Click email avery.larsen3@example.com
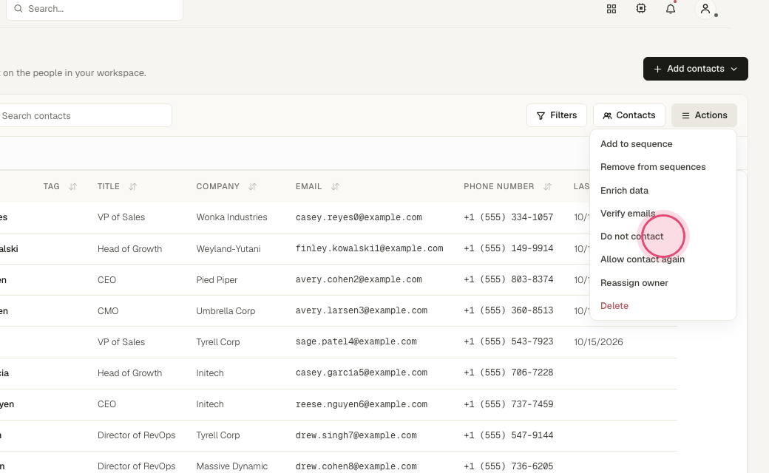 [362, 310]
